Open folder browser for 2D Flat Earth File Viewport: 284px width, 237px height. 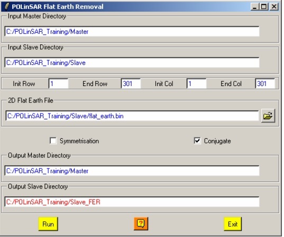[268, 116]
